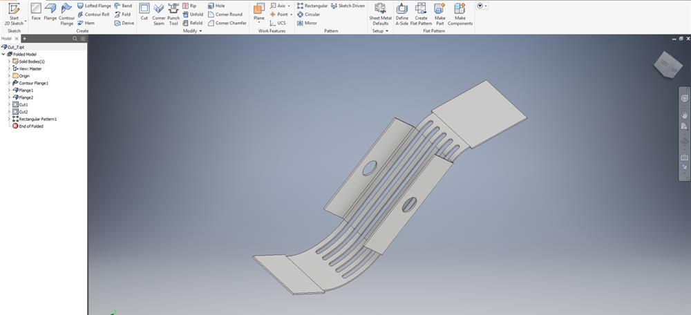This screenshot has height=315, width=691.
Task: Expand the Rectangular Pattern1 node
Action: coord(9,119)
